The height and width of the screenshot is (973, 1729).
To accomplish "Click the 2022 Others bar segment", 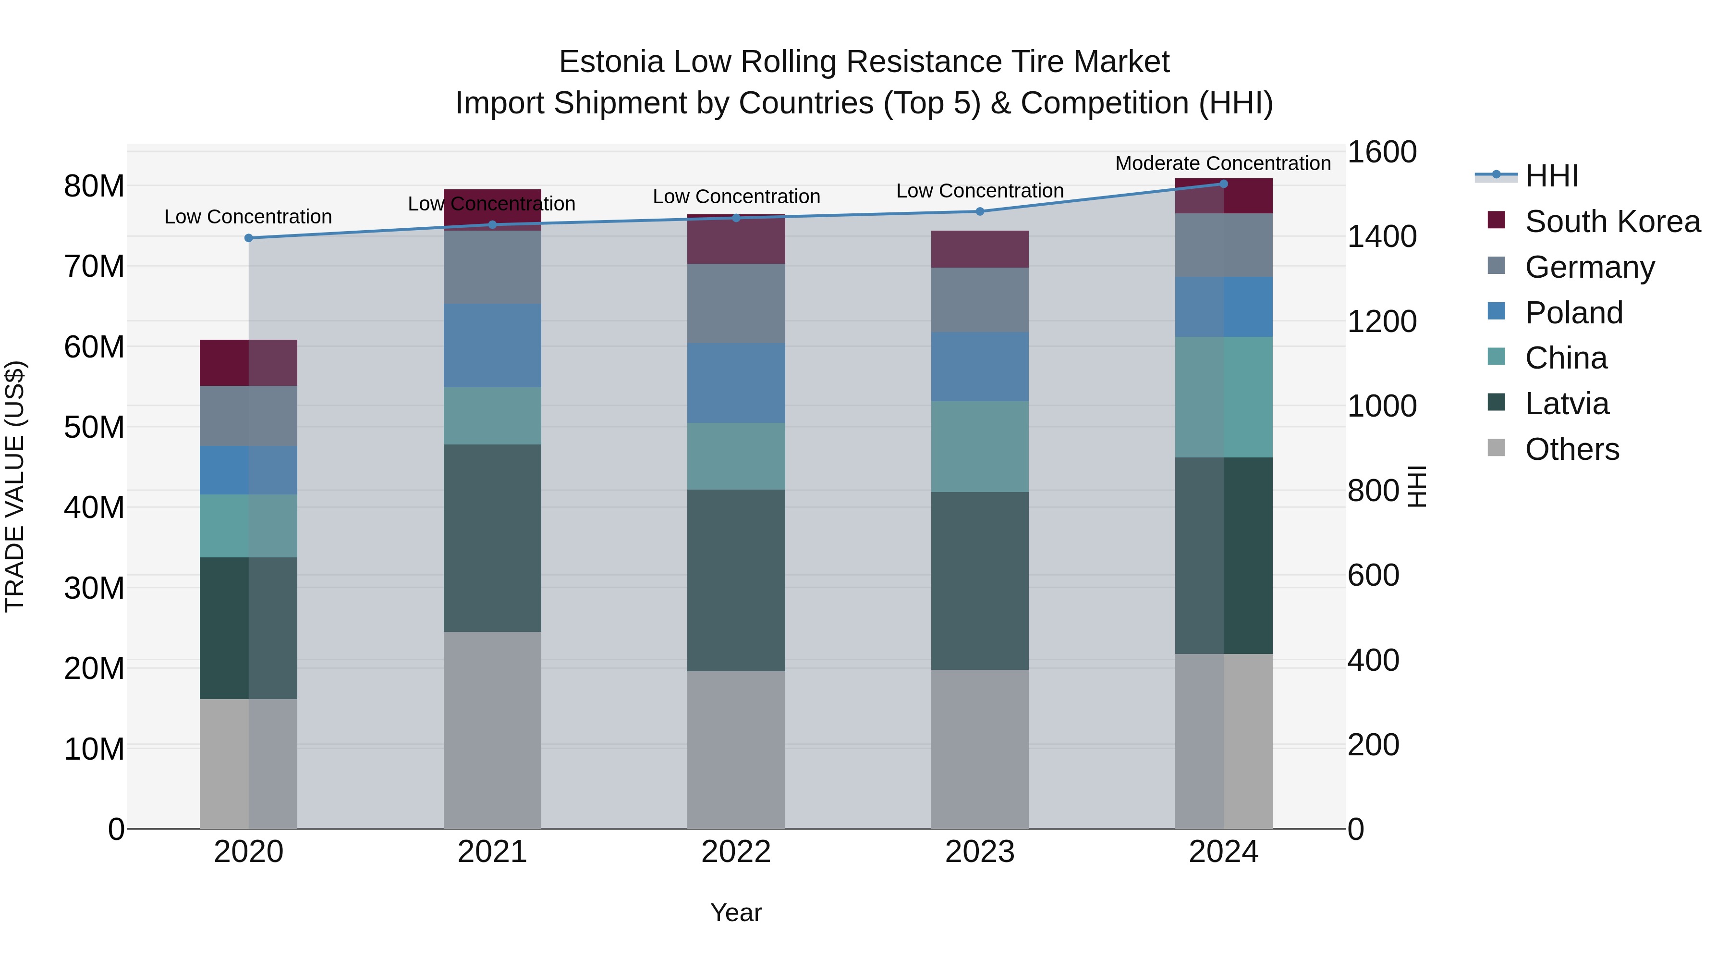I will coord(736,750).
